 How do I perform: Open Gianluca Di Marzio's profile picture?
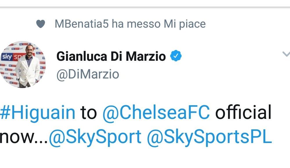(x=23, y=64)
